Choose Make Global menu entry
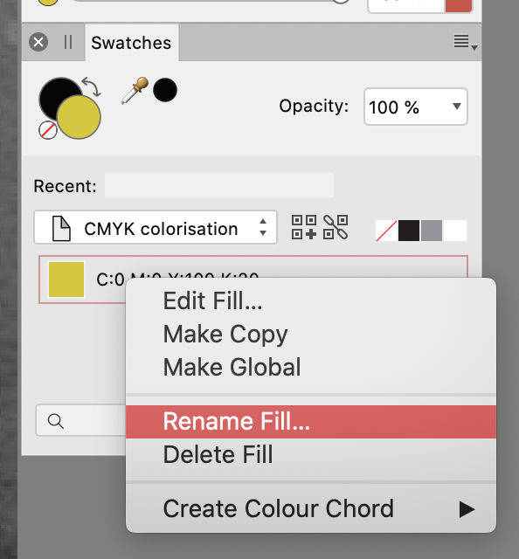The image size is (519, 559). pos(311,367)
